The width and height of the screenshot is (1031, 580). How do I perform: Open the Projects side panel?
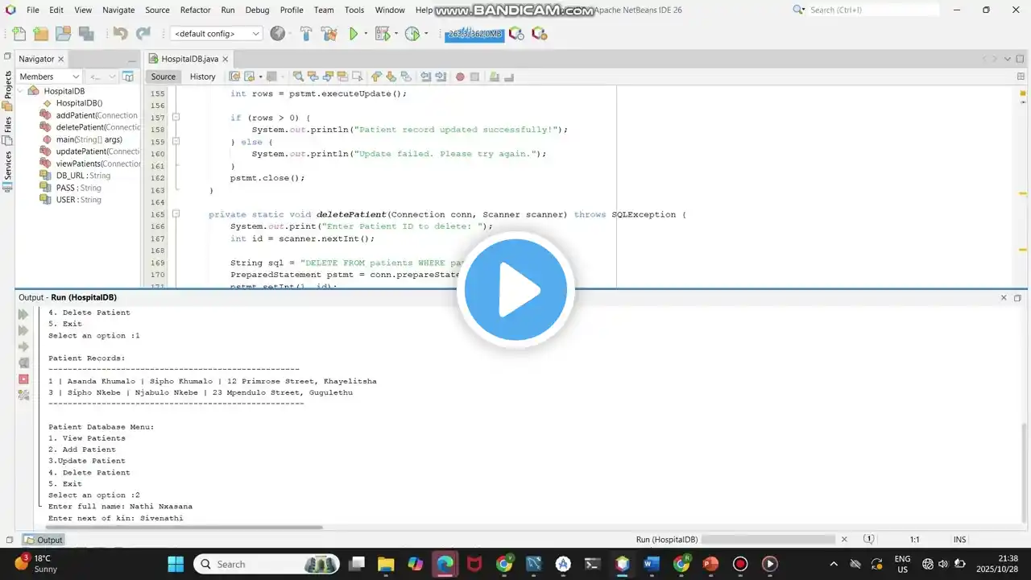[7, 91]
